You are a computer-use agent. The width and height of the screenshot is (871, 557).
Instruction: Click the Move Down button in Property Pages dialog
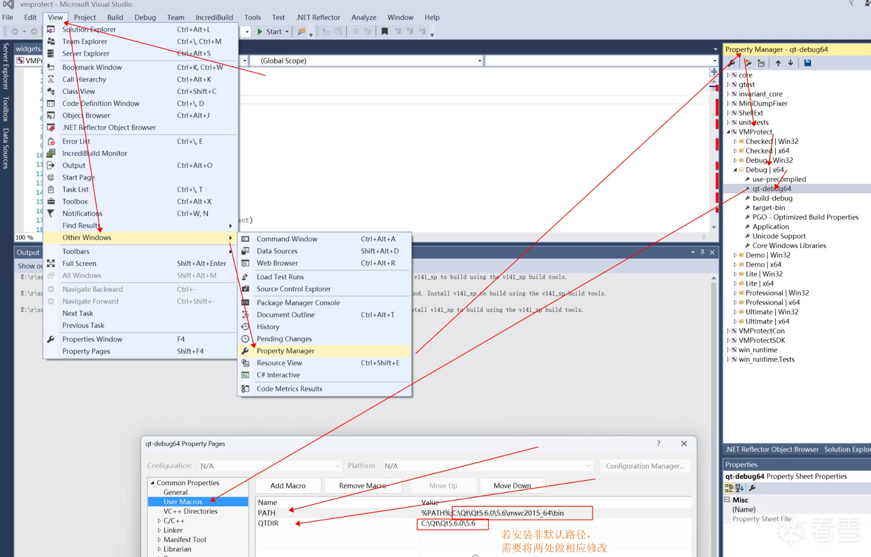512,486
